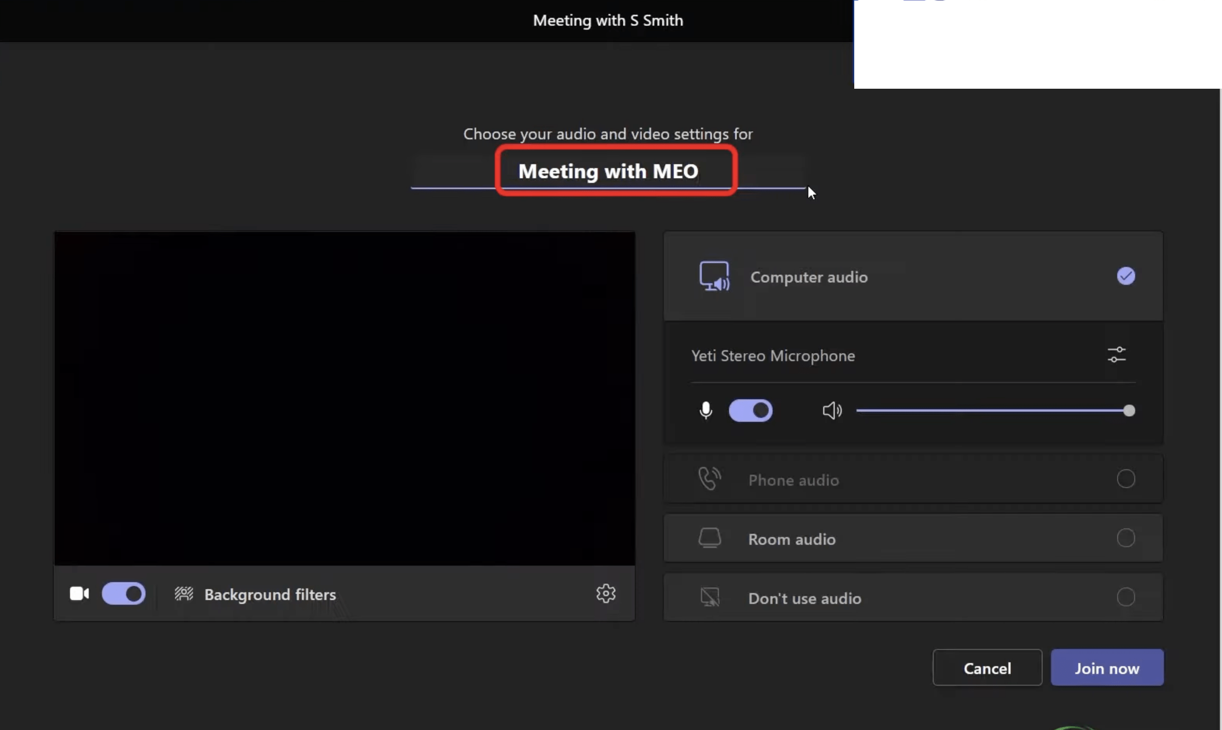Toggle the microphone switch off

coord(751,410)
